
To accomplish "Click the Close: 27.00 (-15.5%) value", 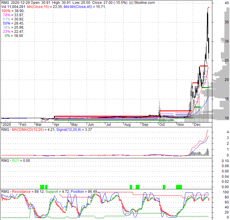I will [110, 3].
